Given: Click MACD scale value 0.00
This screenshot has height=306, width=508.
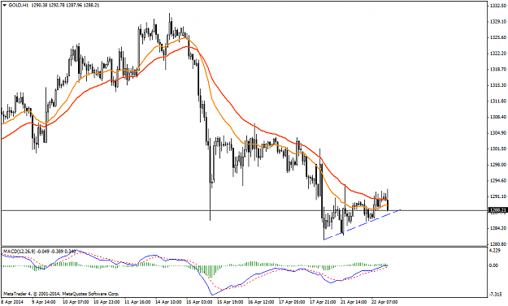Looking at the screenshot, I should point(494,265).
